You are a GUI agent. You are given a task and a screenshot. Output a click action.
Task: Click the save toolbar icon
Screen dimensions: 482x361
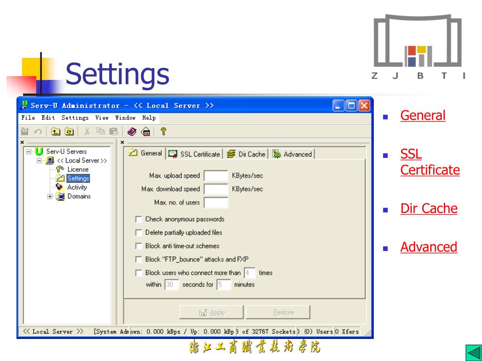coord(25,132)
